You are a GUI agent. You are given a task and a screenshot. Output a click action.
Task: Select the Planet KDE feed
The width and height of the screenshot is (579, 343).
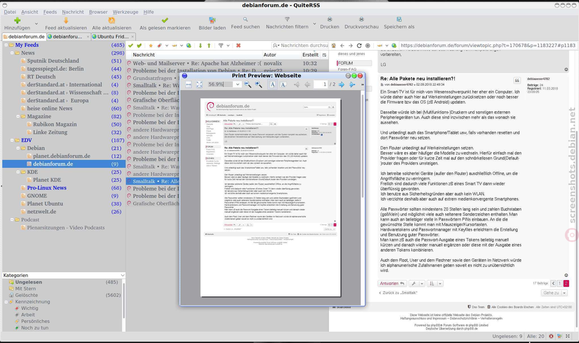coord(47,180)
